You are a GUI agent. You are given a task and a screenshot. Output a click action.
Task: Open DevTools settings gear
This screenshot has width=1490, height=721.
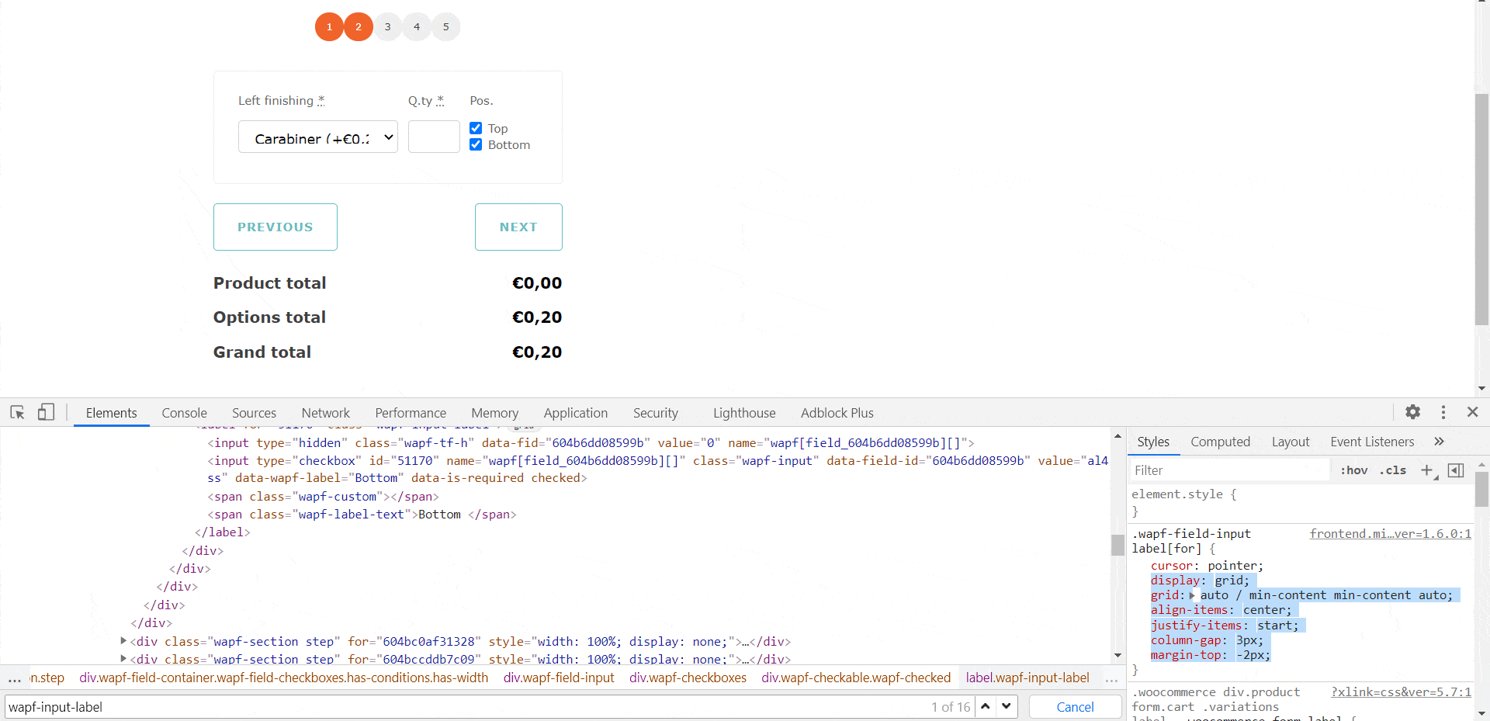1412,412
